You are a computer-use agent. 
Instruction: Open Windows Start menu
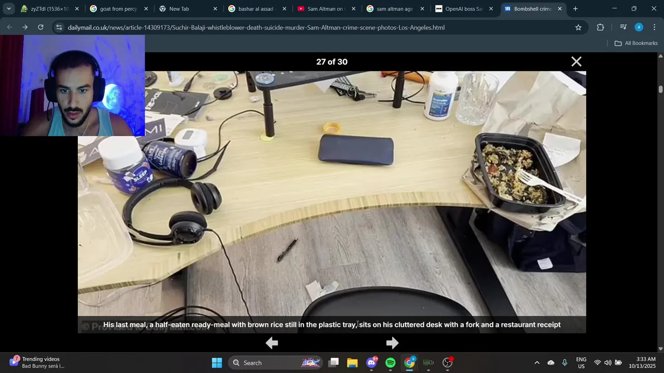click(217, 363)
